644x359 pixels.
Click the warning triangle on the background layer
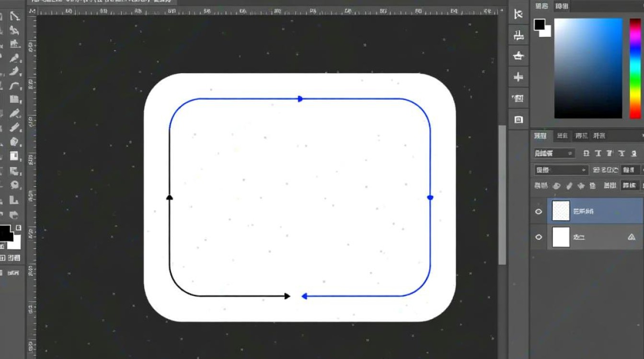click(x=632, y=236)
